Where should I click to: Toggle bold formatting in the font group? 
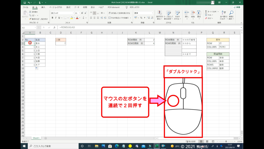(52, 18)
